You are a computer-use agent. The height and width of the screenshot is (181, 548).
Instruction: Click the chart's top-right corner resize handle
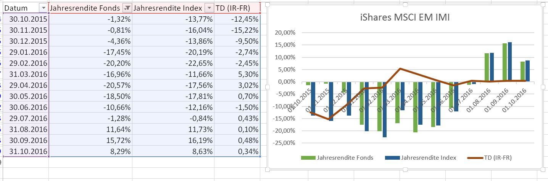[x=543, y=4]
